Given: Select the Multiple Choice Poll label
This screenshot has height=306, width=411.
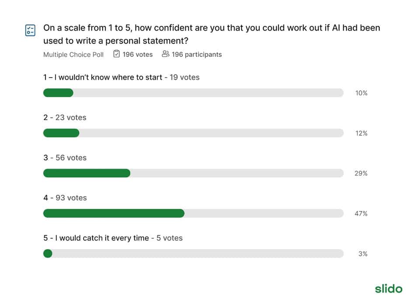Looking at the screenshot, I should [73, 55].
